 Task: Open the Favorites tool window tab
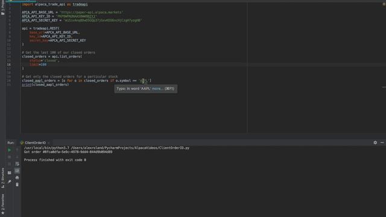(x=2, y=204)
